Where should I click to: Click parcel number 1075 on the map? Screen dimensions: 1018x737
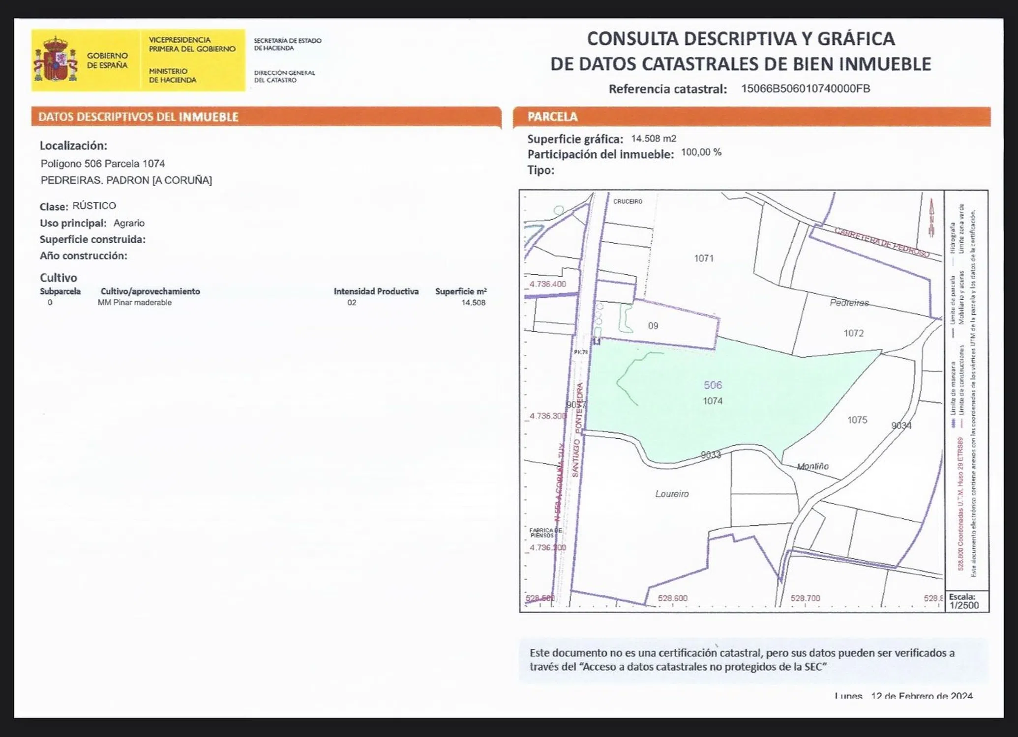pyautogui.click(x=857, y=420)
